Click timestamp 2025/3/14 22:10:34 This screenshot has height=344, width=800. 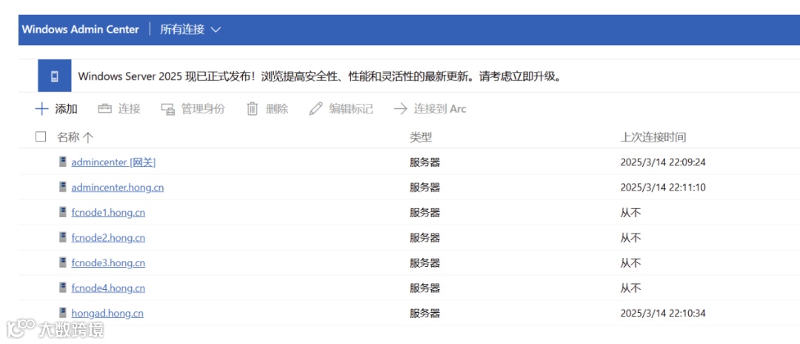663,313
